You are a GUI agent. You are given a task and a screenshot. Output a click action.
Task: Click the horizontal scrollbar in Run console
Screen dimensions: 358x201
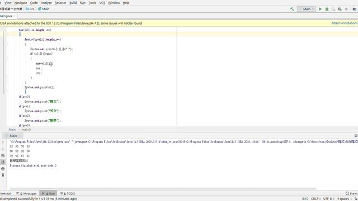point(163,189)
